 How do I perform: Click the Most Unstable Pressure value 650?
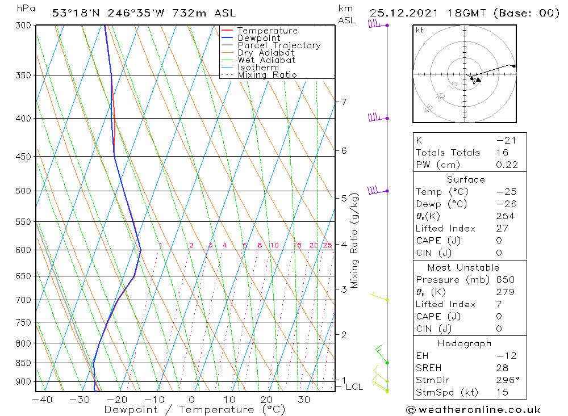click(x=506, y=280)
